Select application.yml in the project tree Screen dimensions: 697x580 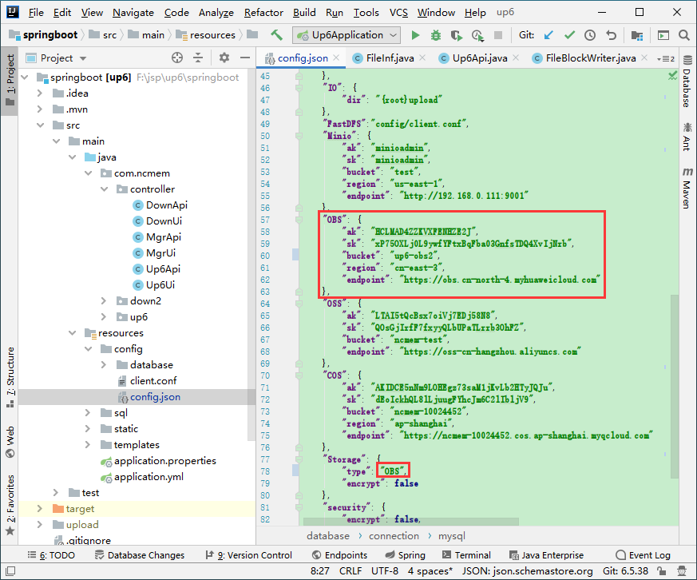pyautogui.click(x=149, y=477)
